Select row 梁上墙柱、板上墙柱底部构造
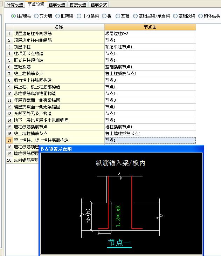Viewport: 221px width, 256px height. [59, 140]
